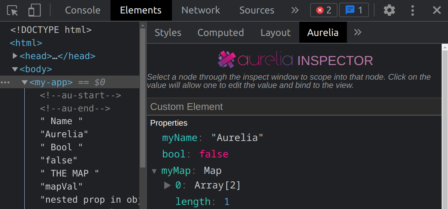Open the 2 errors indicator
The height and width of the screenshot is (209, 448).
[x=324, y=10]
